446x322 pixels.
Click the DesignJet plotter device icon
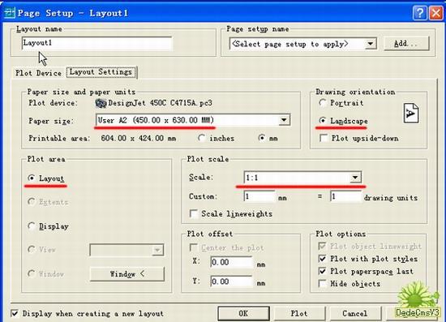tap(101, 103)
